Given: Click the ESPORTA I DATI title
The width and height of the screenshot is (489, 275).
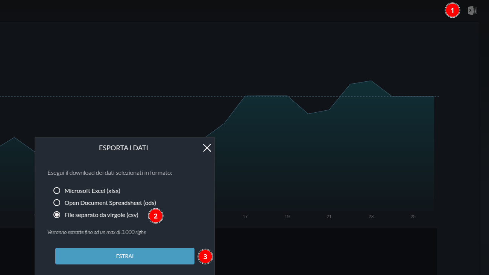Looking at the screenshot, I should 123,148.
